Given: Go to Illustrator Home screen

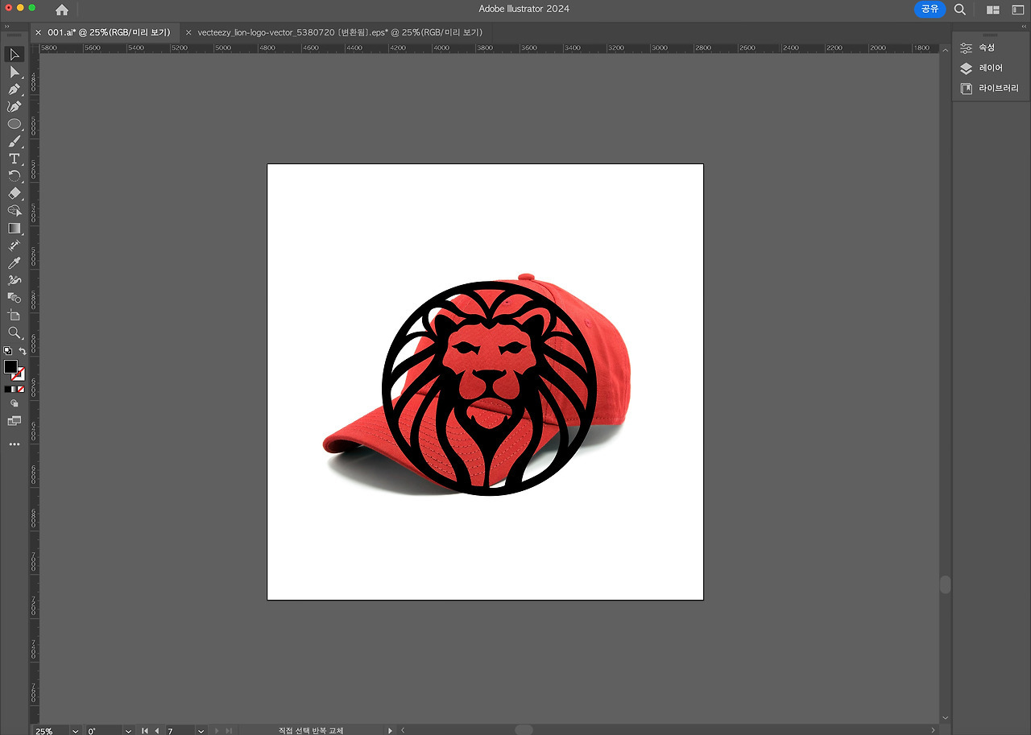Looking at the screenshot, I should tap(62, 10).
